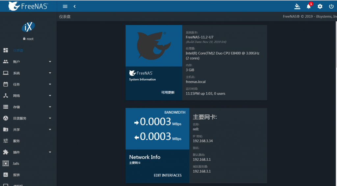Click the plugins puzzle piece icon

(x=6, y=152)
